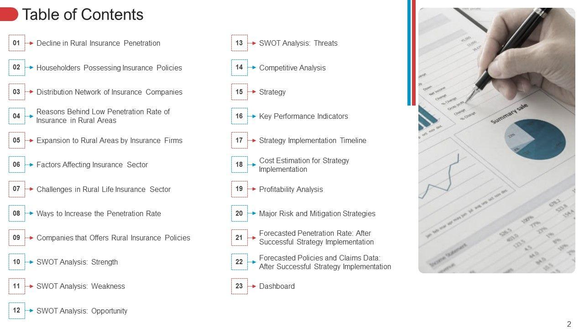The image size is (584, 329).
Task: Go to SWOT Analysis: Threats
Action: 298,43
